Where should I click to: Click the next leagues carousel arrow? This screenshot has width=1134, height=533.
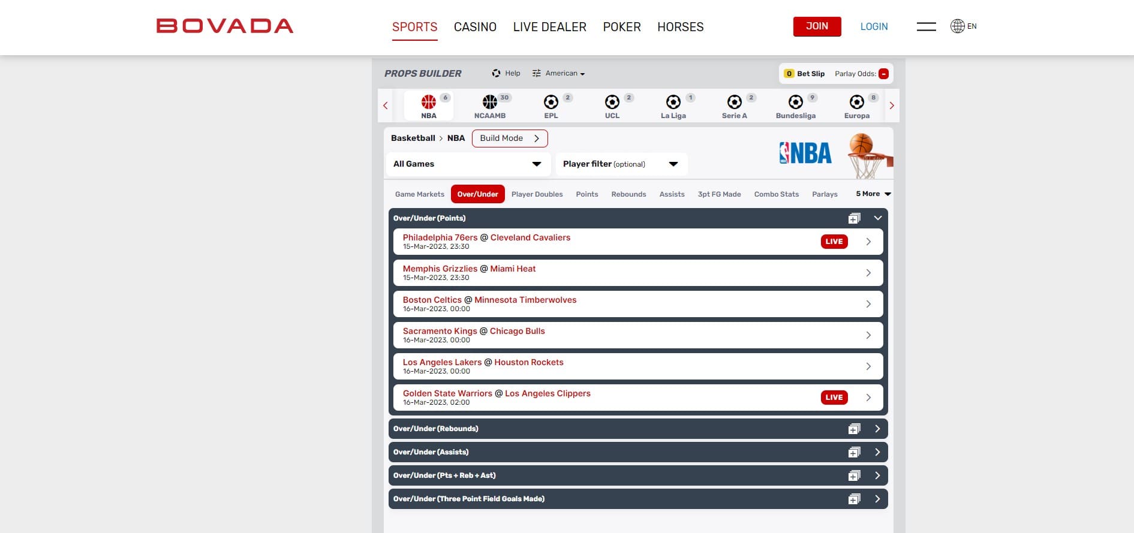[892, 106]
